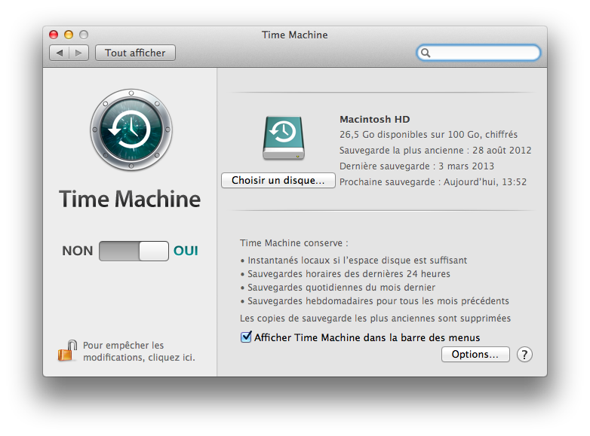Viewport: 590px width, 436px height.
Task: Click '26,5 Go disponibles sur 100 Go, chiffrés'
Action: (x=429, y=135)
